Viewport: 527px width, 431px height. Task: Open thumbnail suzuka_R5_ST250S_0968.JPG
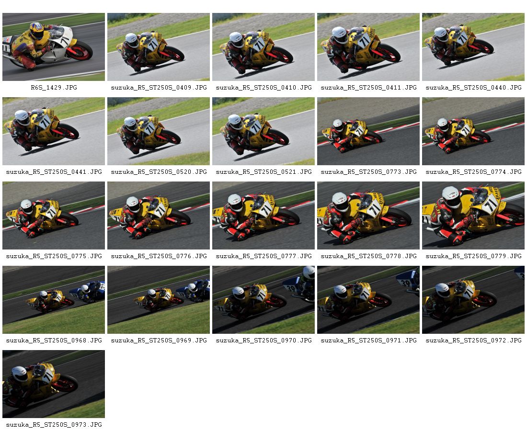point(54,300)
